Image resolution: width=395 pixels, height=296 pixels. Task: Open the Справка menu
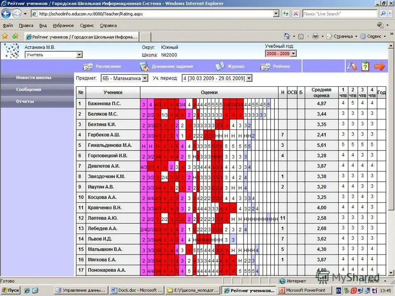[x=108, y=25]
